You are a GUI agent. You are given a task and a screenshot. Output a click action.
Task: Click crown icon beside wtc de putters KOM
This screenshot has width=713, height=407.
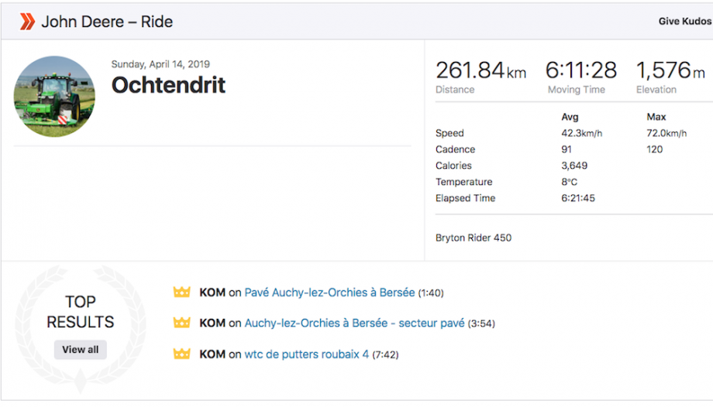tap(181, 354)
